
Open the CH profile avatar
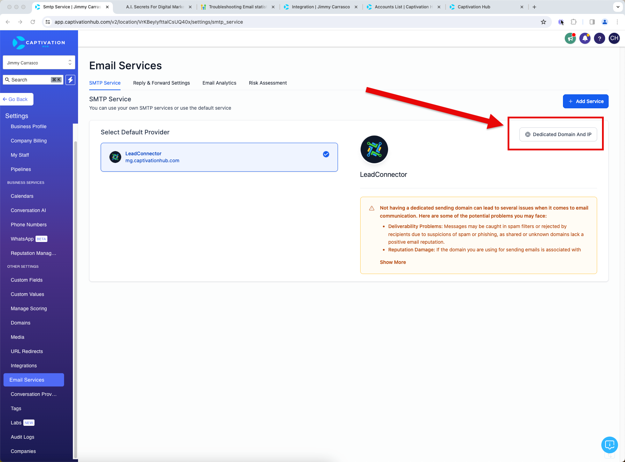tap(614, 38)
